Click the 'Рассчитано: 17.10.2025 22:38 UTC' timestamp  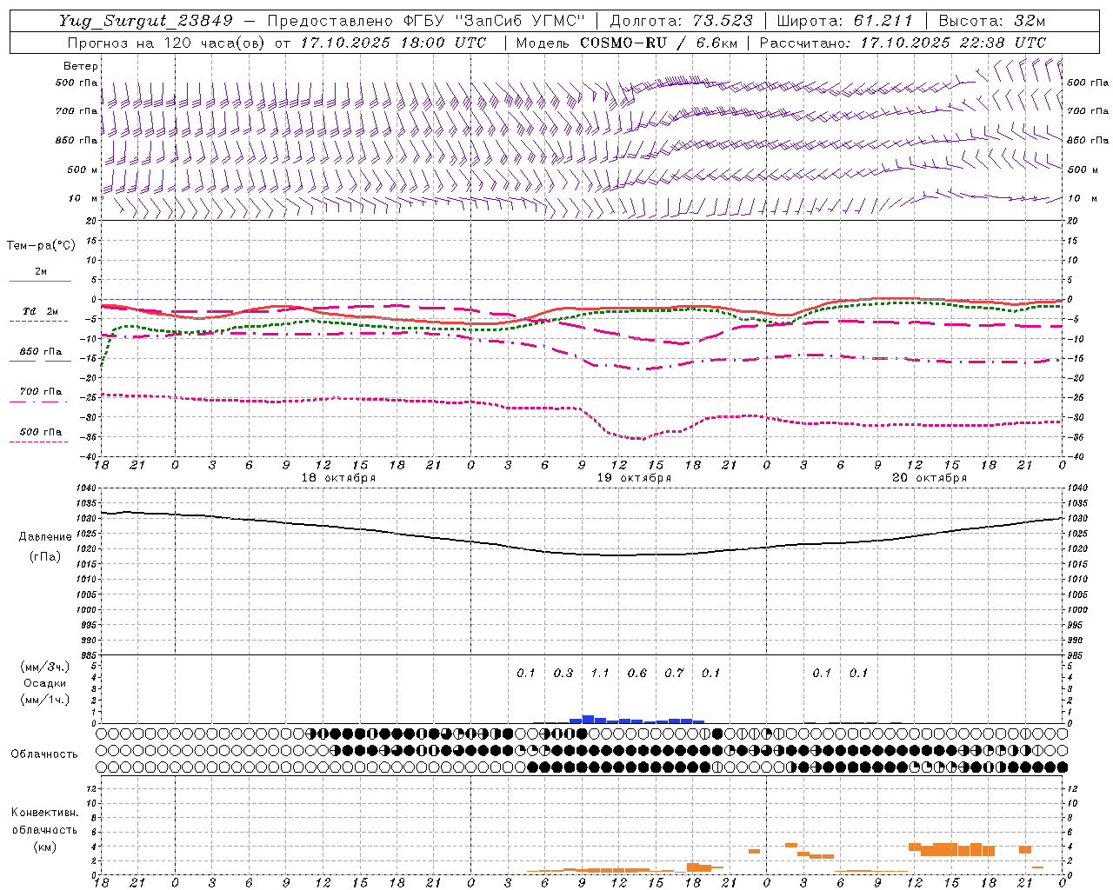click(903, 43)
